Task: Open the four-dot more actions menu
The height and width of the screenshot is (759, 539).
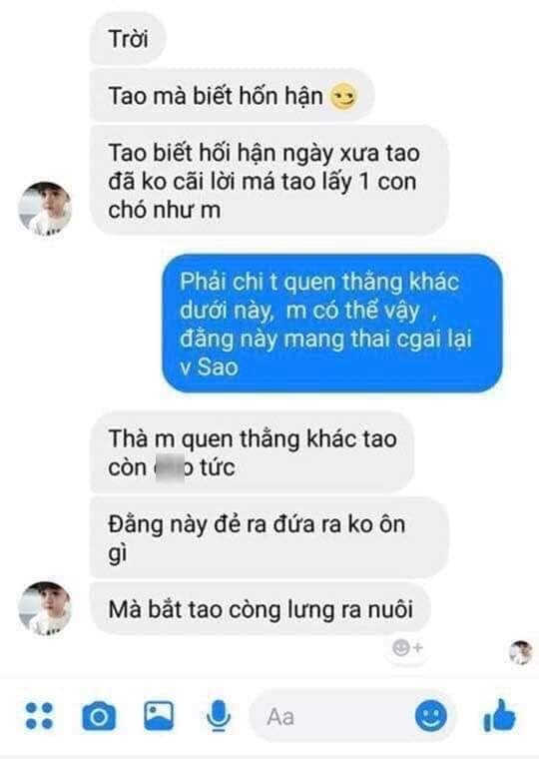Action: (x=39, y=715)
